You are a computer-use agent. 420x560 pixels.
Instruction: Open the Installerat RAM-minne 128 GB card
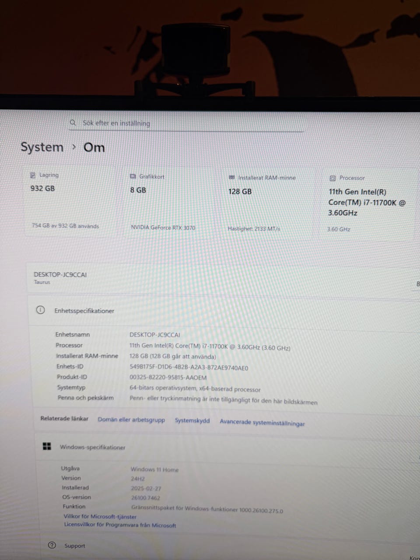(x=268, y=203)
